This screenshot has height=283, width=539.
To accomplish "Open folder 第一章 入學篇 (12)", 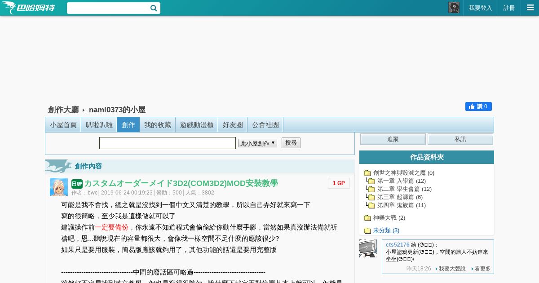I will point(402,181).
